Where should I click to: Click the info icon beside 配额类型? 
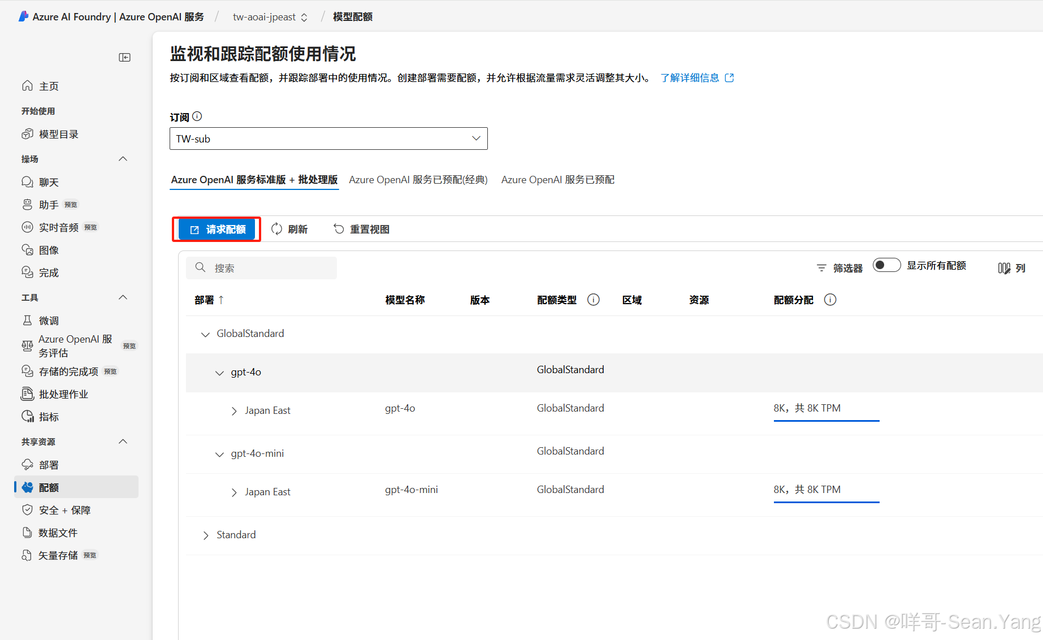pyautogui.click(x=593, y=300)
